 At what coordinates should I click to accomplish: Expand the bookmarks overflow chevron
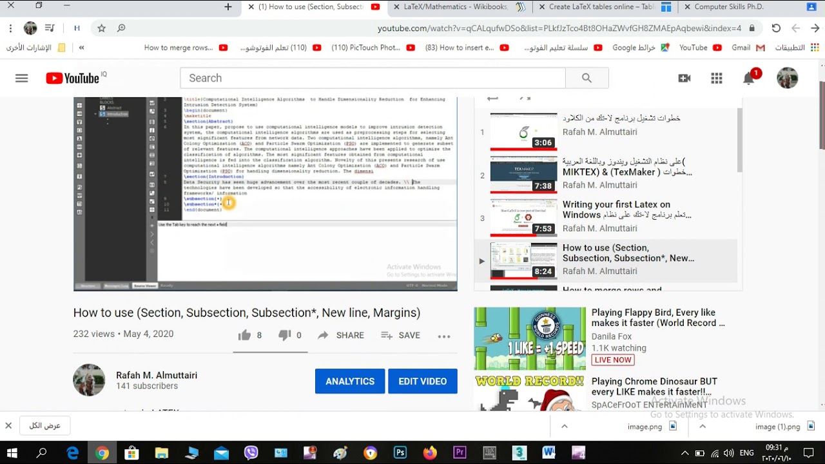pos(82,48)
